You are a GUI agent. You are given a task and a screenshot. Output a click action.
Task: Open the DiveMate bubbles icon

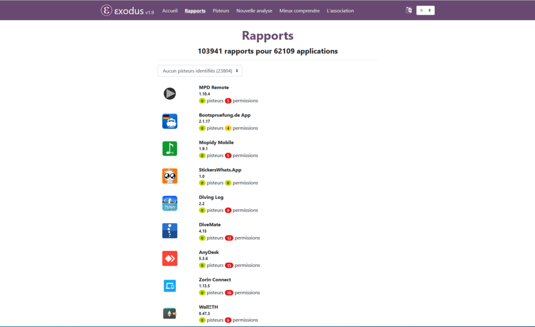point(170,230)
